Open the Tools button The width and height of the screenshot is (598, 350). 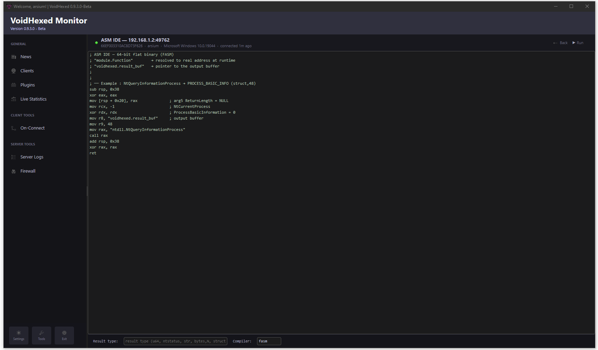pyautogui.click(x=42, y=336)
